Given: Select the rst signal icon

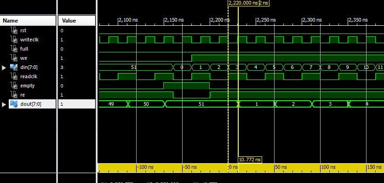Looking at the screenshot, I should pos(14,31).
